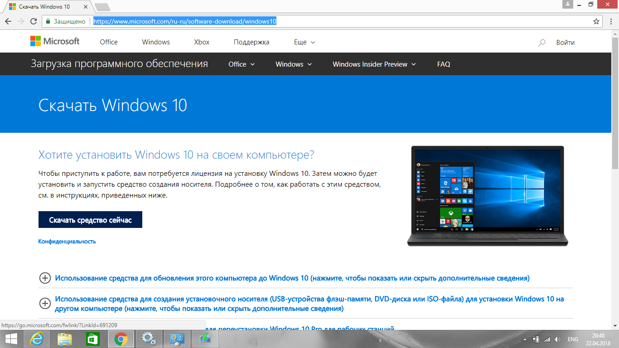Click the network signal tray icon
Screen dimensions: 619x348
coord(547,339)
